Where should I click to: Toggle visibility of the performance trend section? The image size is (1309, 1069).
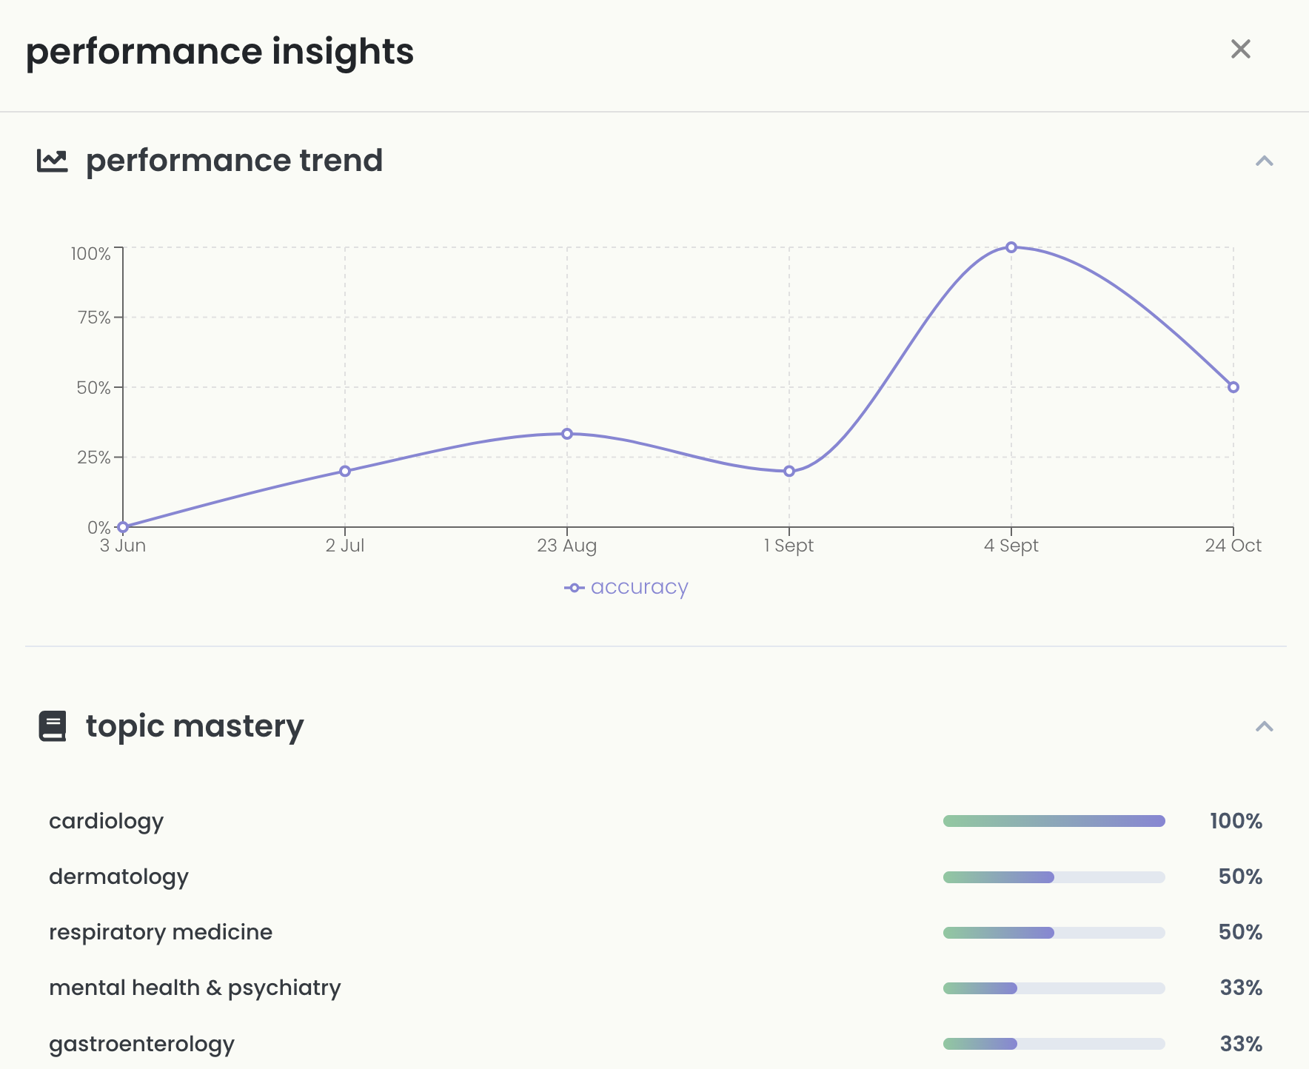pos(1264,161)
